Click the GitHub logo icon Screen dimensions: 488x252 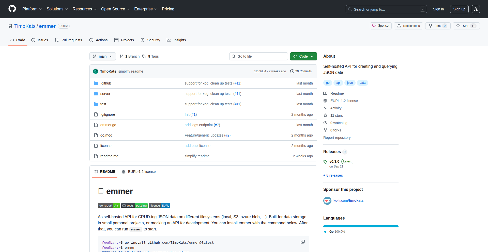[x=12, y=9]
